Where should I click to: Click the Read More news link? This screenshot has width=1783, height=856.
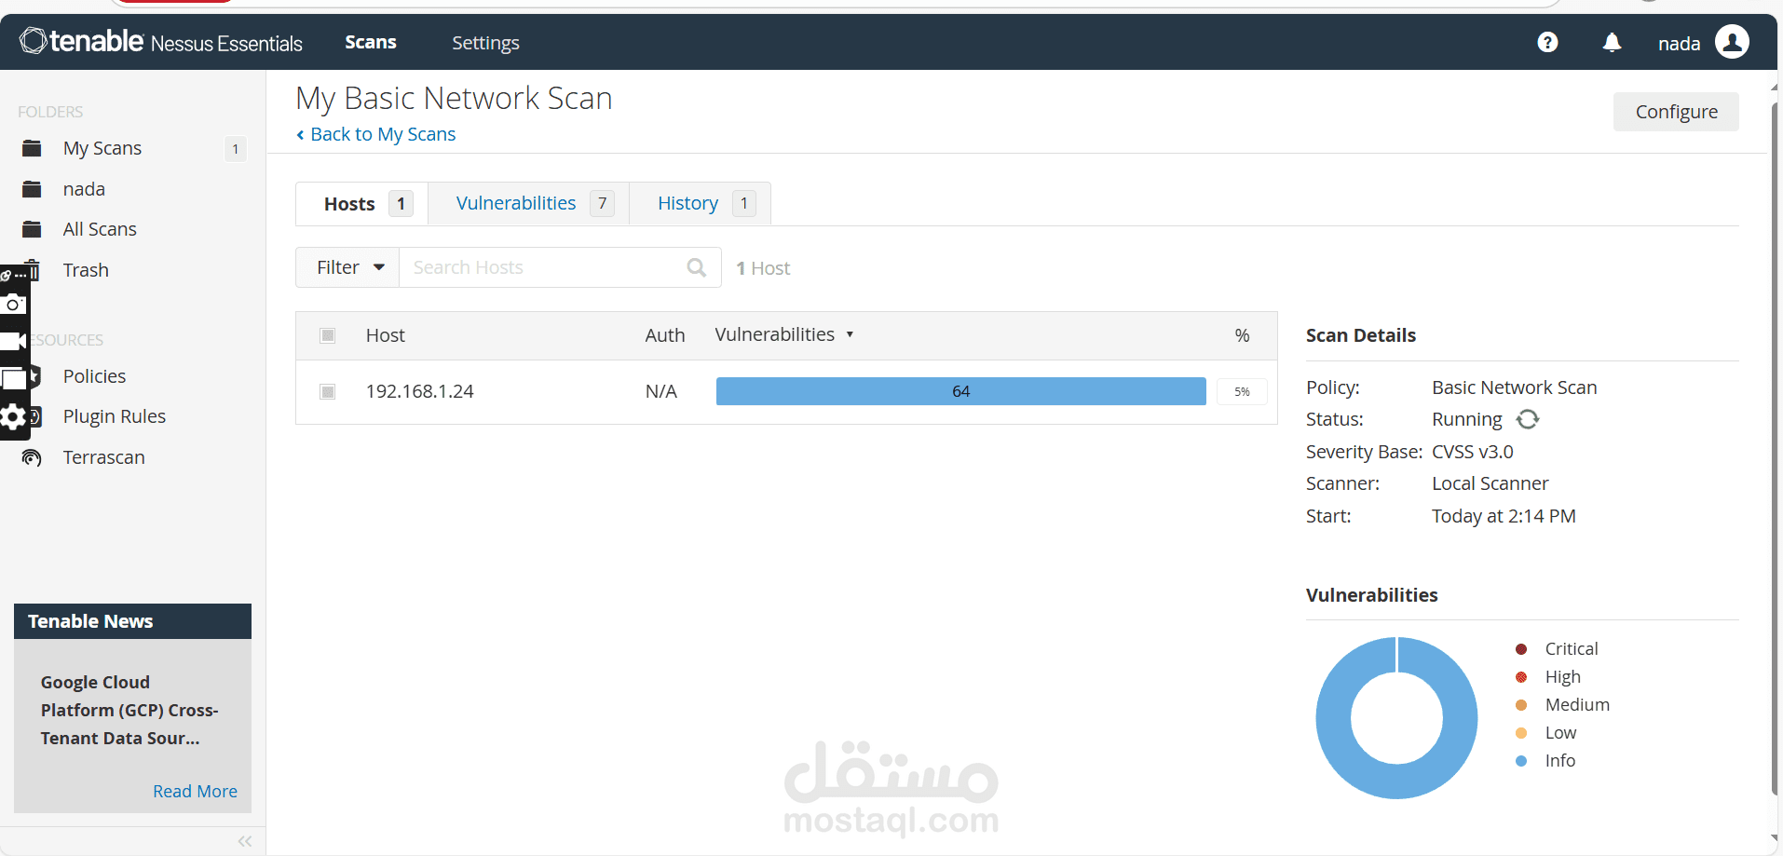(195, 791)
